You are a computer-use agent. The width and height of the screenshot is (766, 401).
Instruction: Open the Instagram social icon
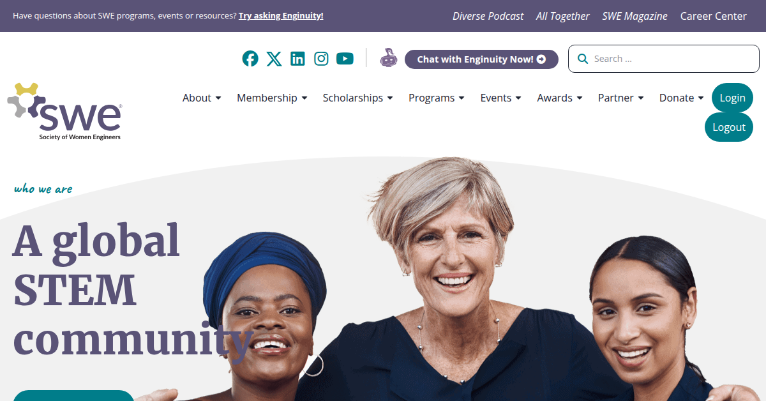point(322,59)
